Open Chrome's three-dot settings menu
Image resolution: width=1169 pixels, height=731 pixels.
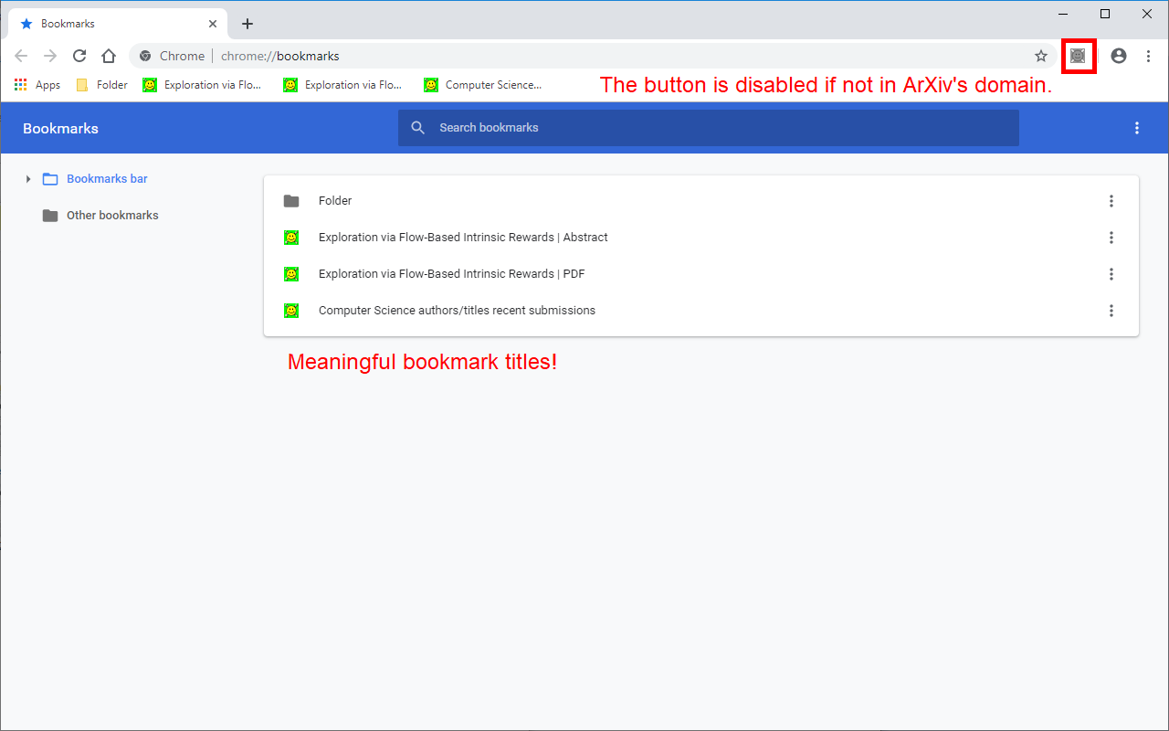pyautogui.click(x=1148, y=56)
